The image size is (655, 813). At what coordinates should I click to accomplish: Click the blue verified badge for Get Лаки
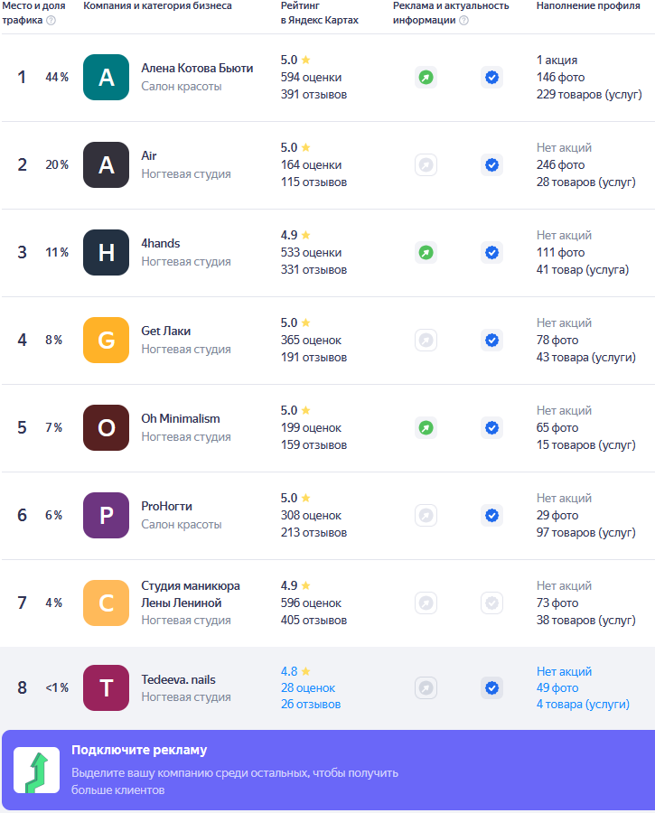coord(491,341)
